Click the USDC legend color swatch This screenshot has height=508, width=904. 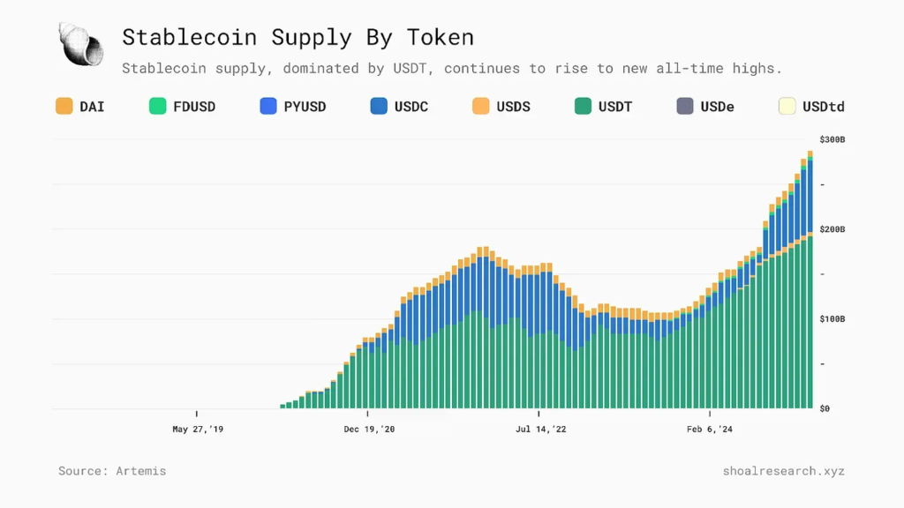coord(379,106)
